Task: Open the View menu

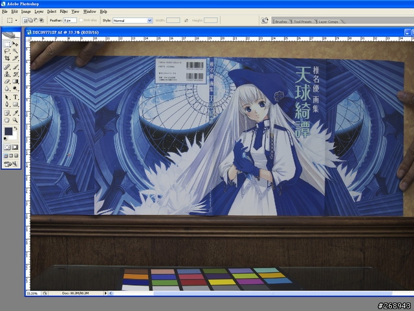Action: [x=75, y=12]
